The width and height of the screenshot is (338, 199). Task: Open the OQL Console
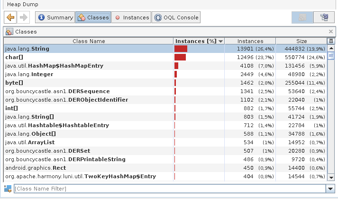(x=176, y=17)
